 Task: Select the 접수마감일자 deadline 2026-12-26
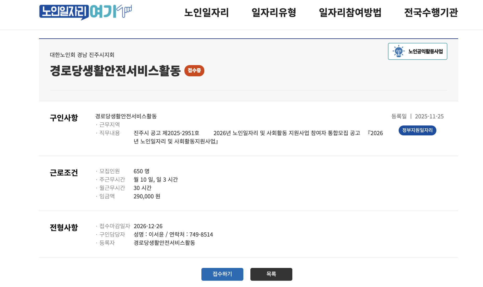coord(148,226)
